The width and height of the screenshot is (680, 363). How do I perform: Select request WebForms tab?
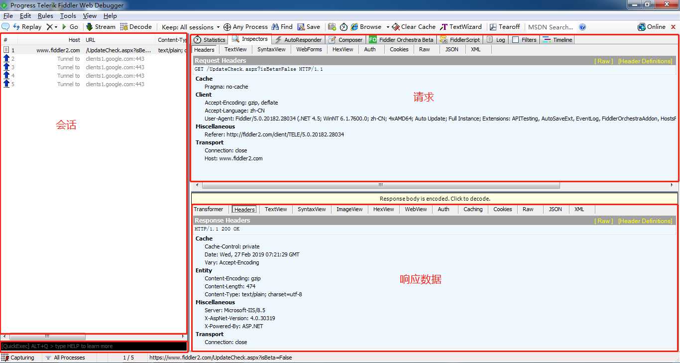click(309, 49)
